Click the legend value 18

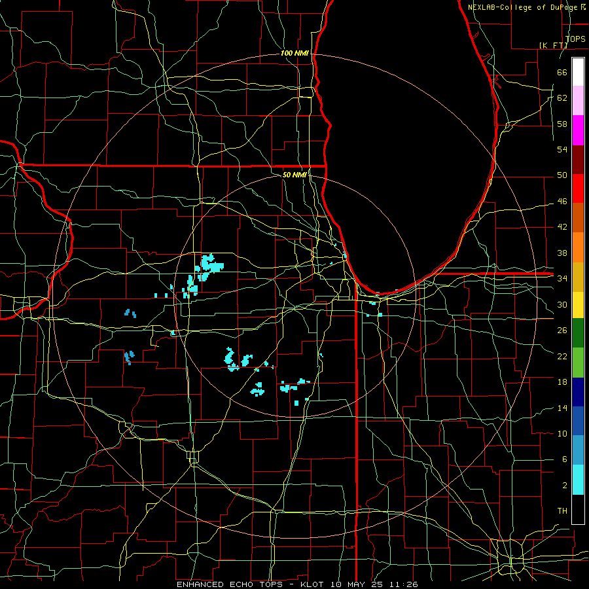point(562,382)
